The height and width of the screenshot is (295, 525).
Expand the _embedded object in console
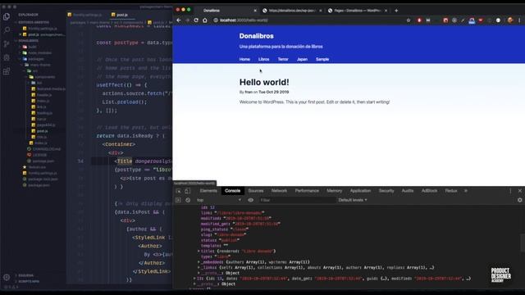199,262
